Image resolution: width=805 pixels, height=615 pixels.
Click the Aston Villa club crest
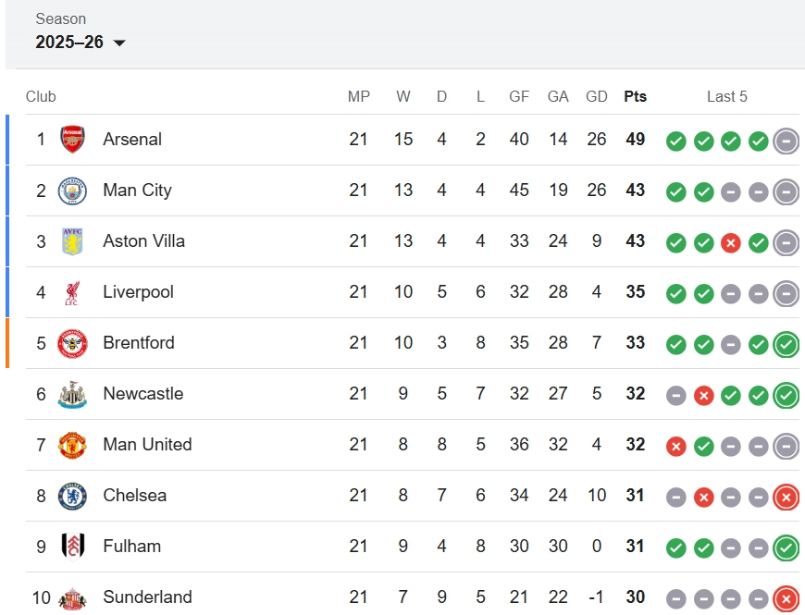click(72, 241)
